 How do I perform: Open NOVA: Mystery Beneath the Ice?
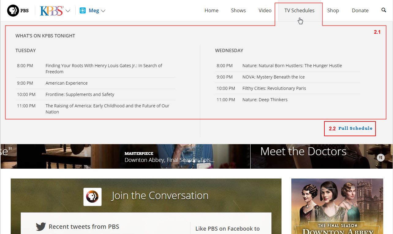click(x=274, y=77)
